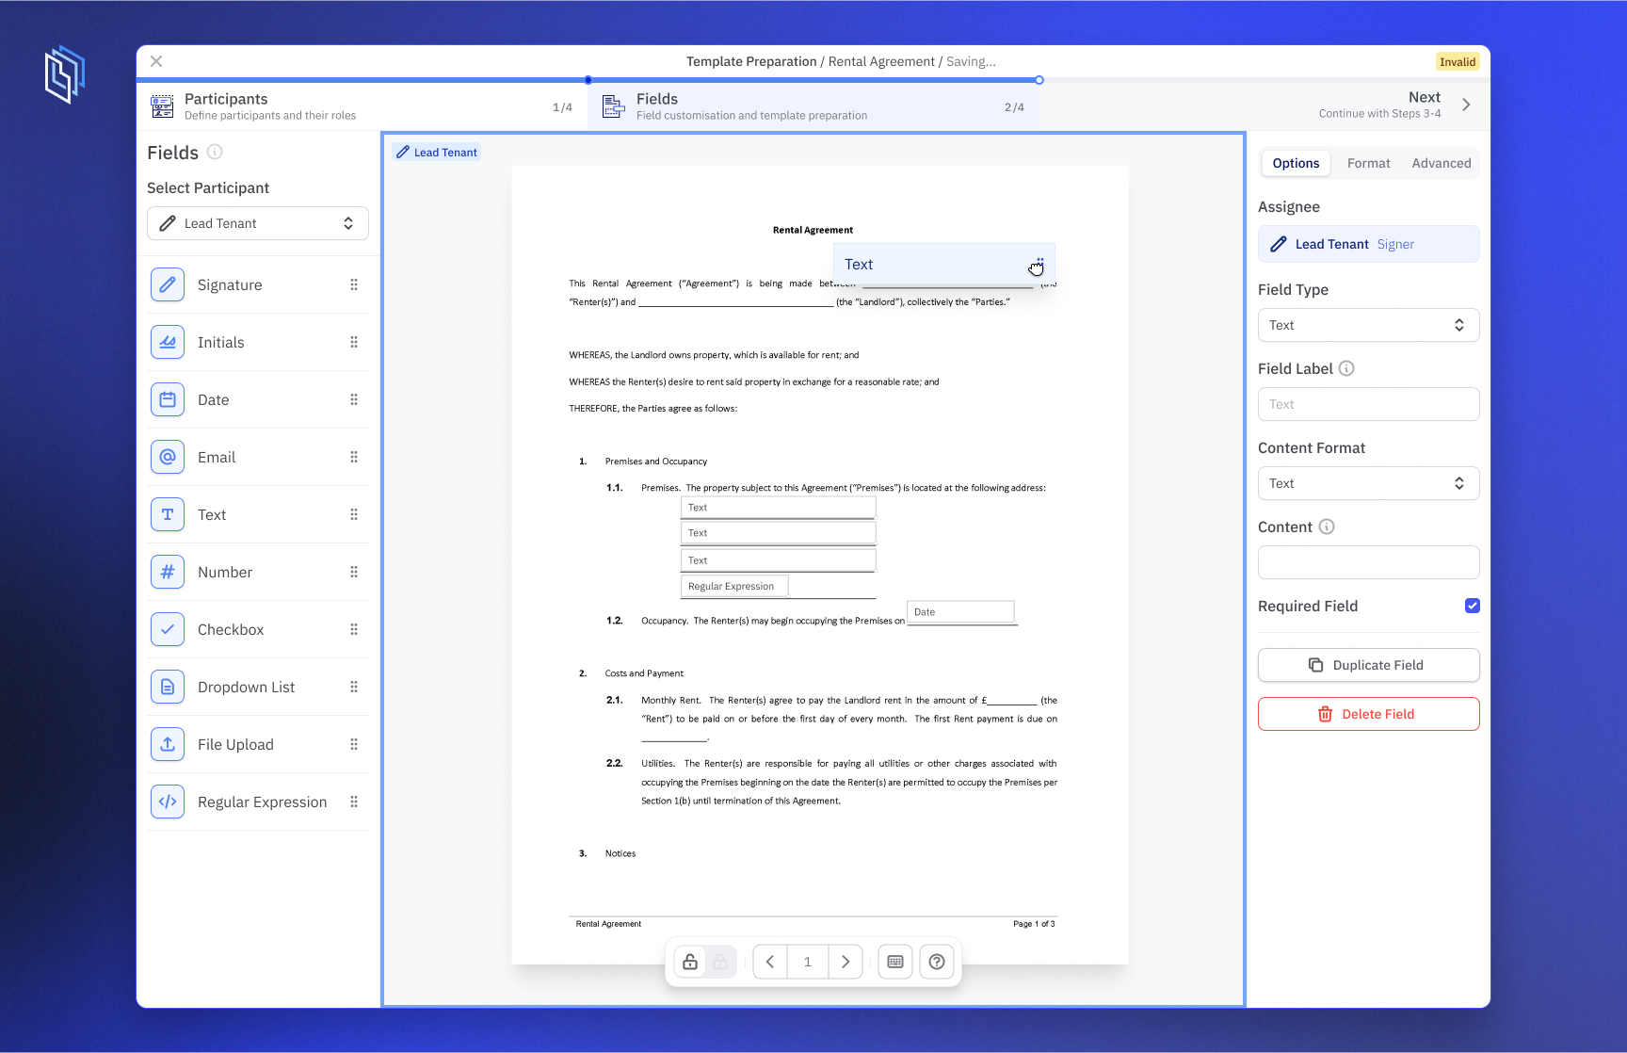Switch to the Advanced tab
This screenshot has height=1053, width=1627.
click(x=1441, y=163)
